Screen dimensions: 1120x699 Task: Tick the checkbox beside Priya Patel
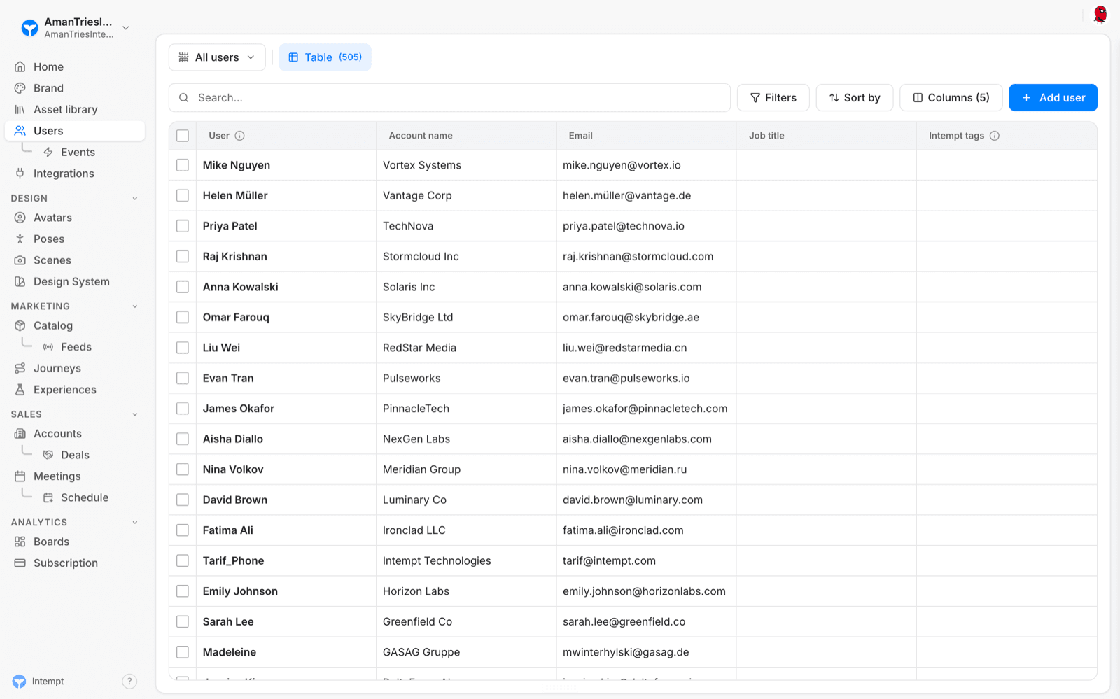click(x=183, y=226)
